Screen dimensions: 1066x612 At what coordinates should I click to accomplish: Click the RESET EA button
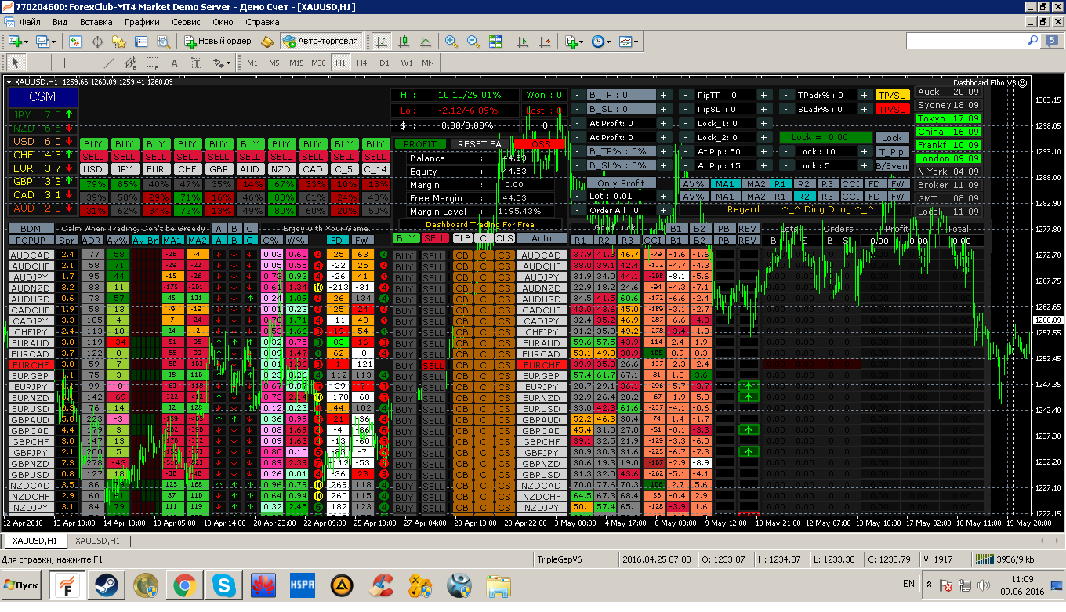click(x=479, y=144)
